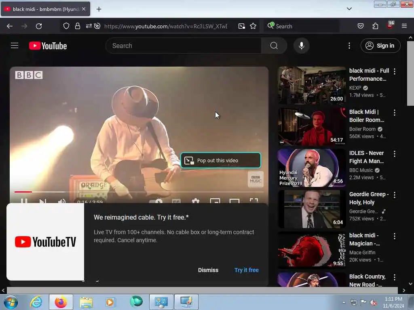Viewport: 414px width, 310px height.
Task: Enter full screen video mode
Action: (254, 201)
